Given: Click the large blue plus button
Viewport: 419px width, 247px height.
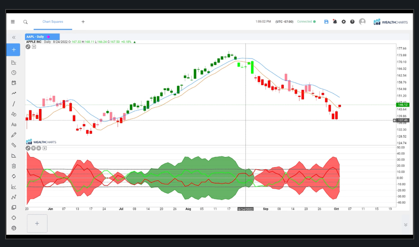Looking at the screenshot, I should click(x=14, y=50).
